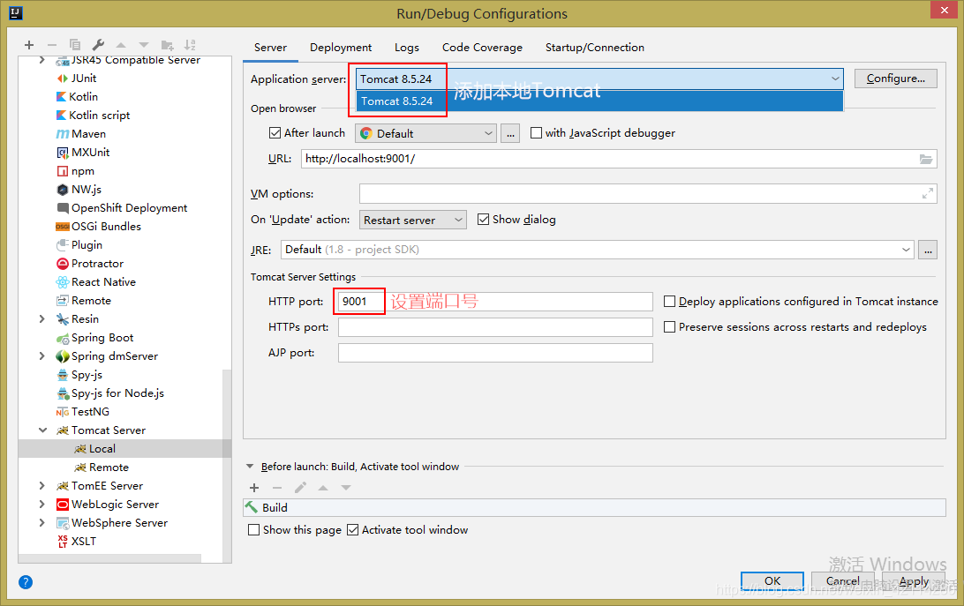Viewport: 964px width, 606px height.
Task: Toggle the Activate tool window checkbox
Action: pos(352,530)
